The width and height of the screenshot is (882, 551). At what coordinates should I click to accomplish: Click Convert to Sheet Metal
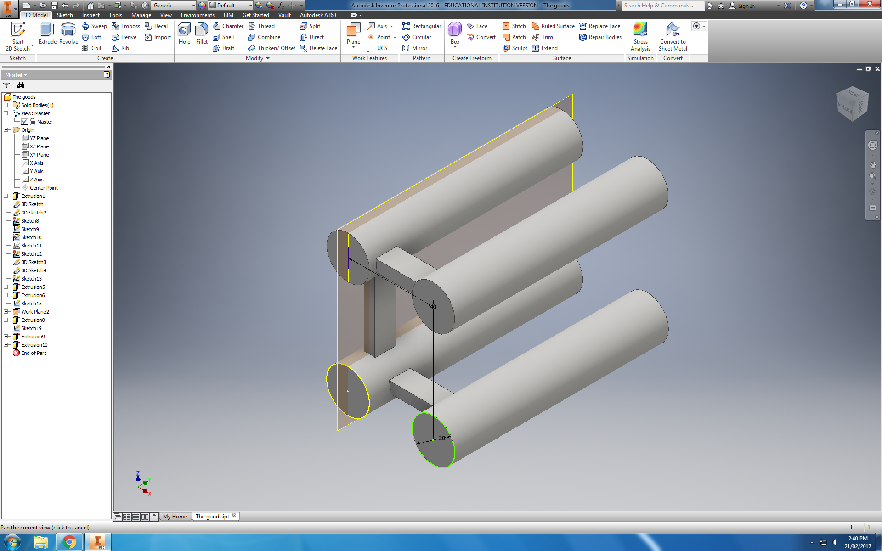pyautogui.click(x=673, y=37)
